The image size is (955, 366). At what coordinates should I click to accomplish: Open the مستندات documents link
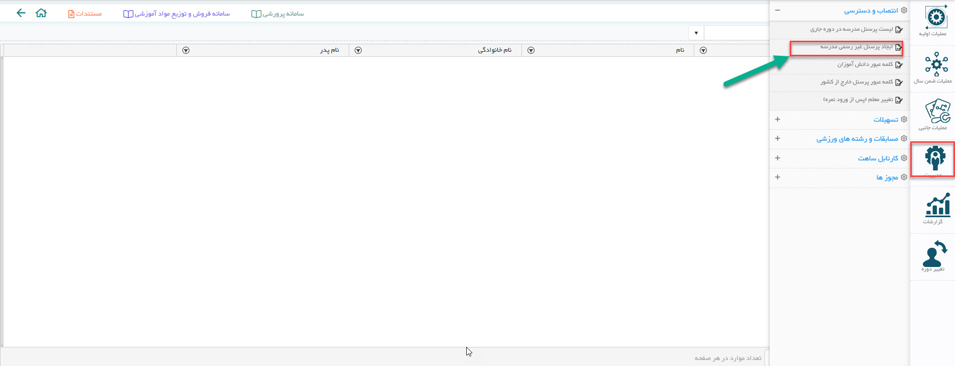tap(85, 14)
